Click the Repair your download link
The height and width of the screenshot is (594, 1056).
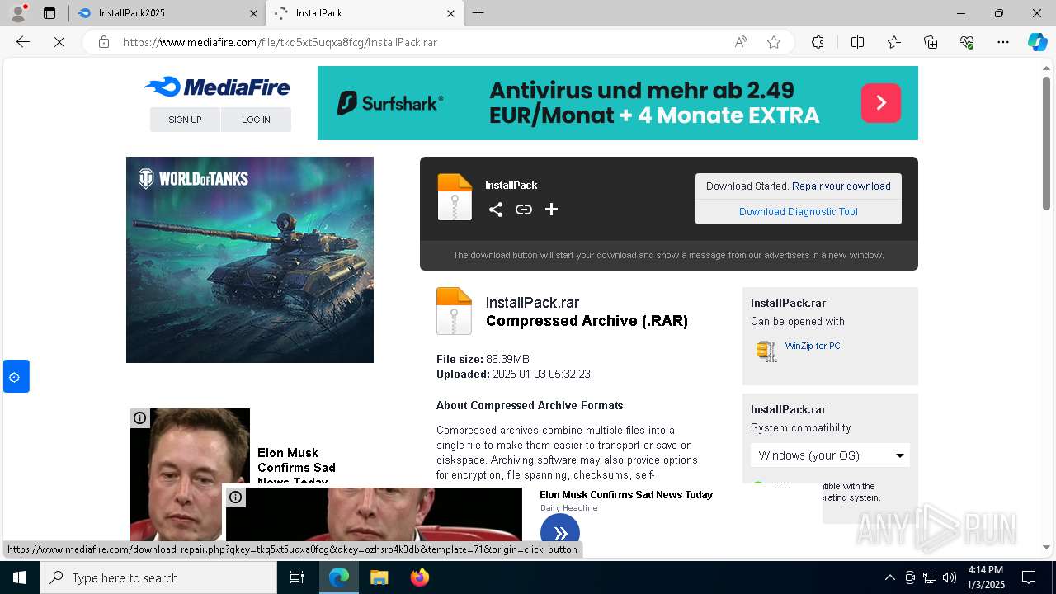click(841, 186)
